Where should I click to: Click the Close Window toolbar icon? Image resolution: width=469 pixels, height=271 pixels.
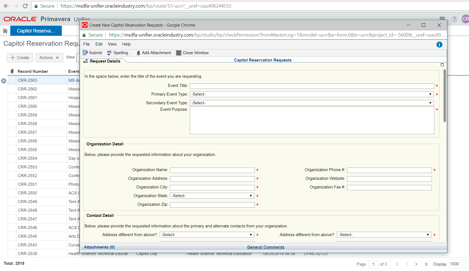[x=179, y=53]
